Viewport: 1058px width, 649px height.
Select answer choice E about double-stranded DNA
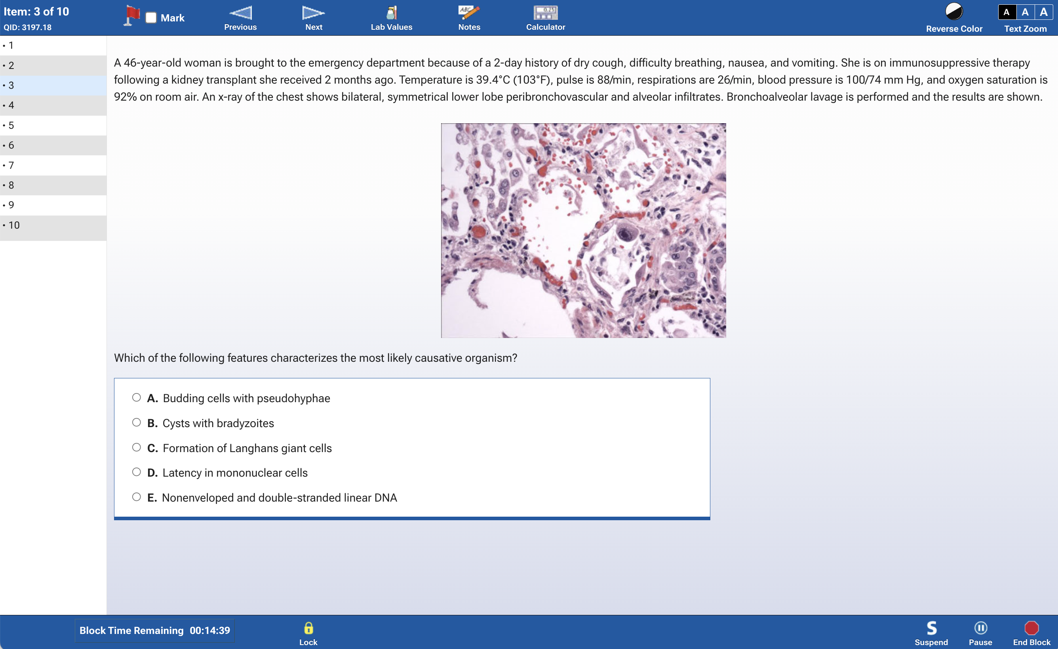(x=136, y=497)
